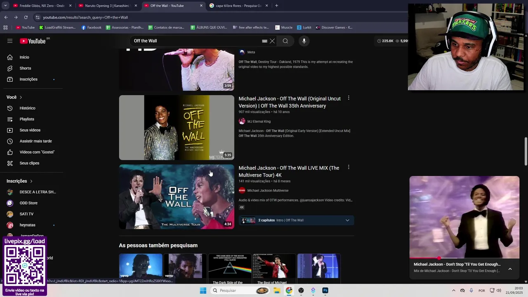Image resolution: width=528 pixels, height=297 pixels.
Task: Go forward with the browser forward arrow
Action: coord(16,17)
